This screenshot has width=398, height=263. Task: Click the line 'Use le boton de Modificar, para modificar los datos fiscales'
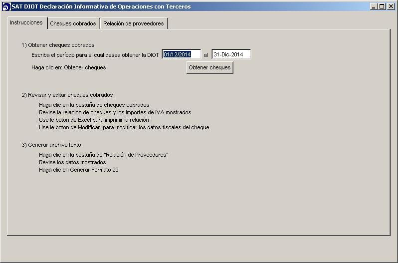point(124,127)
